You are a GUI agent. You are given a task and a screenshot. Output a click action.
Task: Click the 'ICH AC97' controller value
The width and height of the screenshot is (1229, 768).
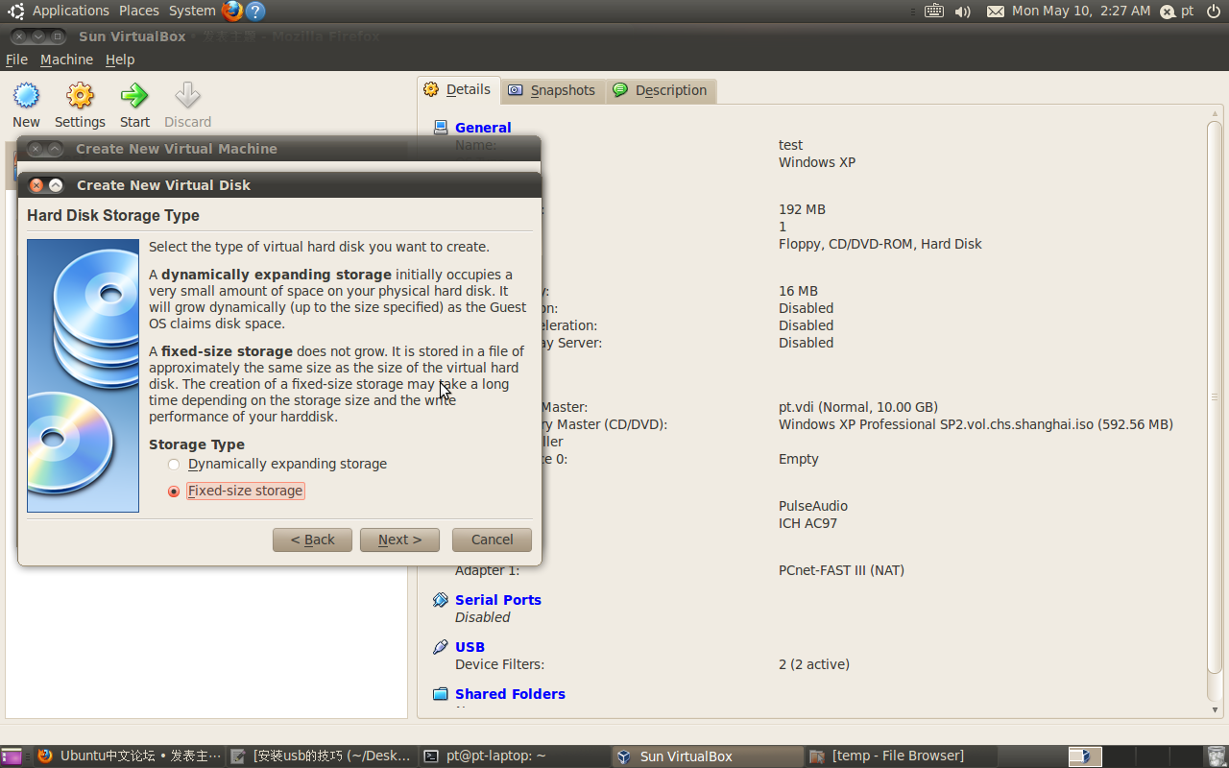click(807, 523)
